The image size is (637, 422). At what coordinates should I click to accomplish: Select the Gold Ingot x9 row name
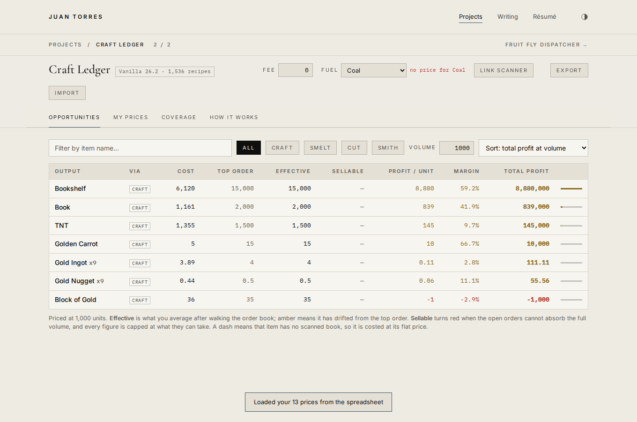[x=75, y=263]
